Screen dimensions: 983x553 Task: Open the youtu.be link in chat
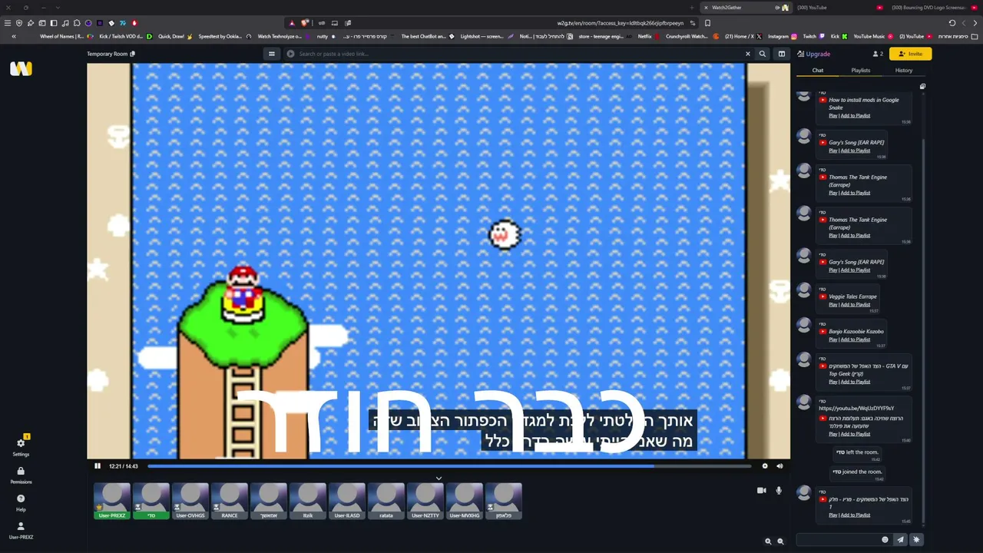856,409
